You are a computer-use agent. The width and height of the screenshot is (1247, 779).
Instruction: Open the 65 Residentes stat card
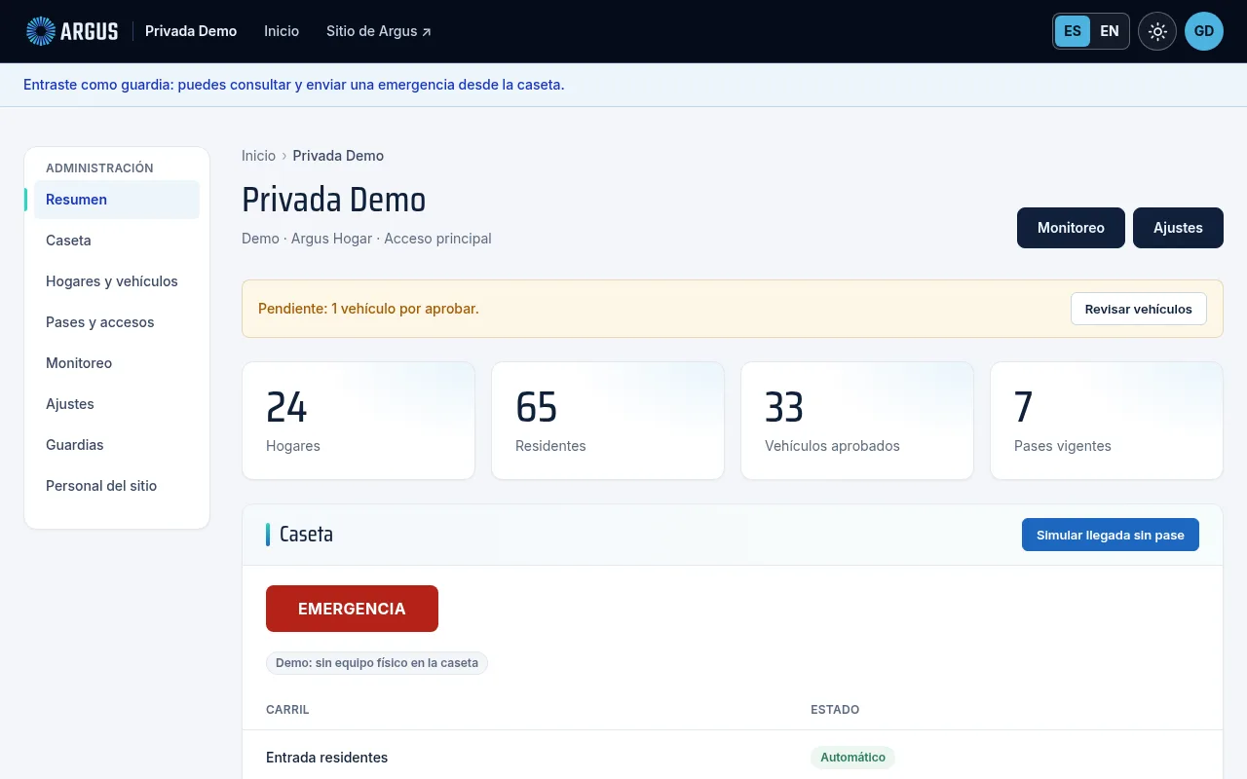pyautogui.click(x=608, y=421)
